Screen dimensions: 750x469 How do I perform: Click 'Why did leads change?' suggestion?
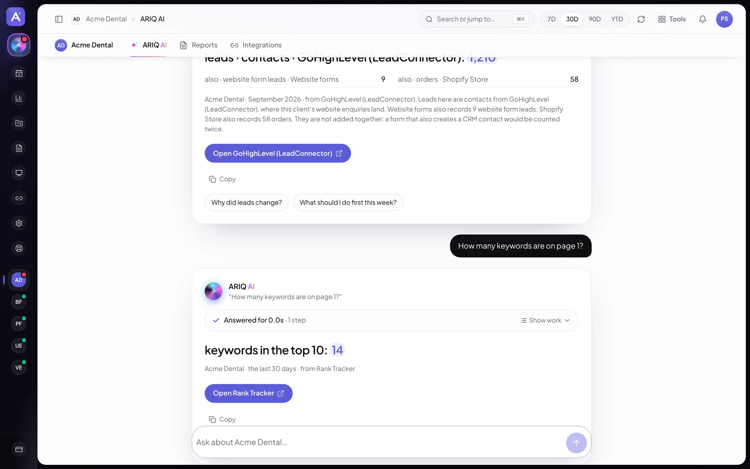pos(246,203)
